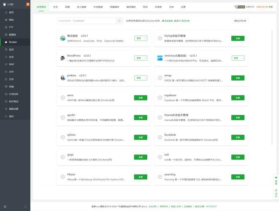
Task: Click the expiry date 2024-02-05
Action: [x=262, y=7]
